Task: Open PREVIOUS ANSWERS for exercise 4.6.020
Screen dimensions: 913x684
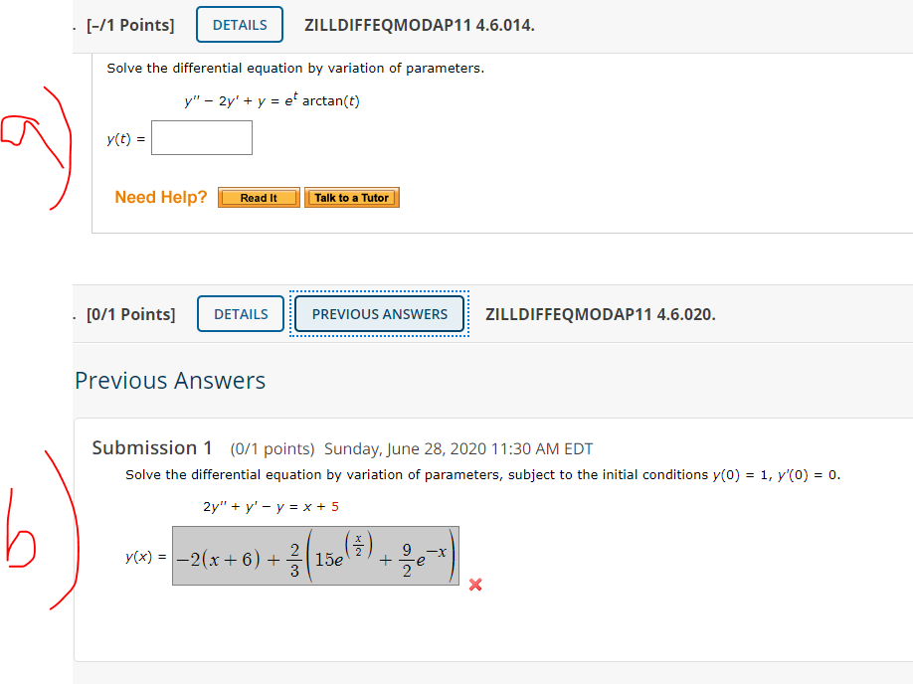Action: tap(379, 313)
